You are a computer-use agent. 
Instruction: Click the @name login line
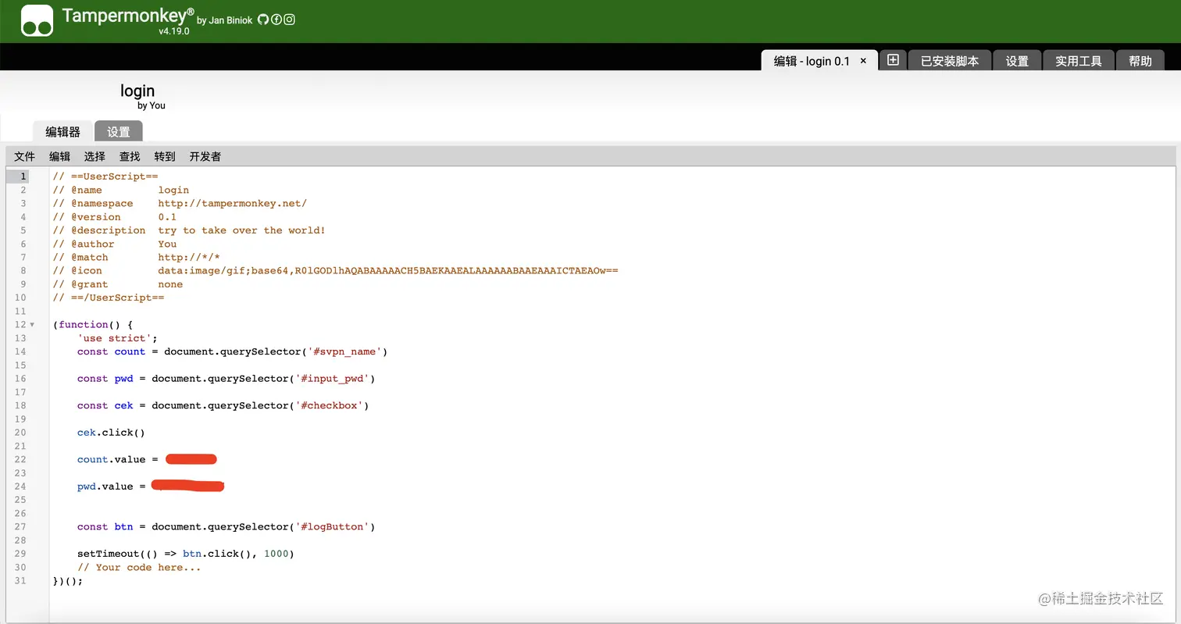click(x=121, y=190)
